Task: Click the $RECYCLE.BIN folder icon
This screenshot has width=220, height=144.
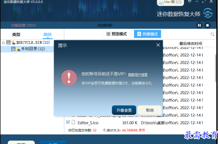Action: coord(13,43)
